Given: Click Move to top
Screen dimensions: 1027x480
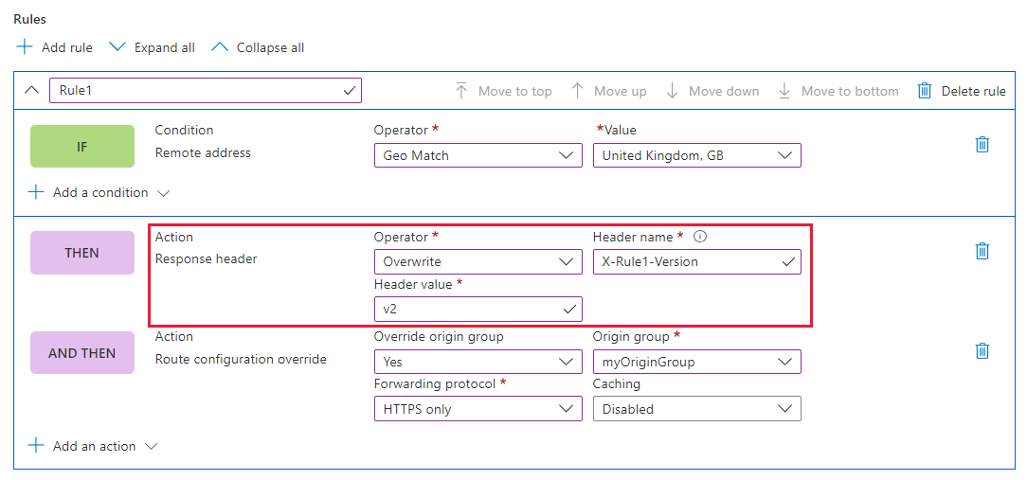Looking at the screenshot, I should point(503,91).
